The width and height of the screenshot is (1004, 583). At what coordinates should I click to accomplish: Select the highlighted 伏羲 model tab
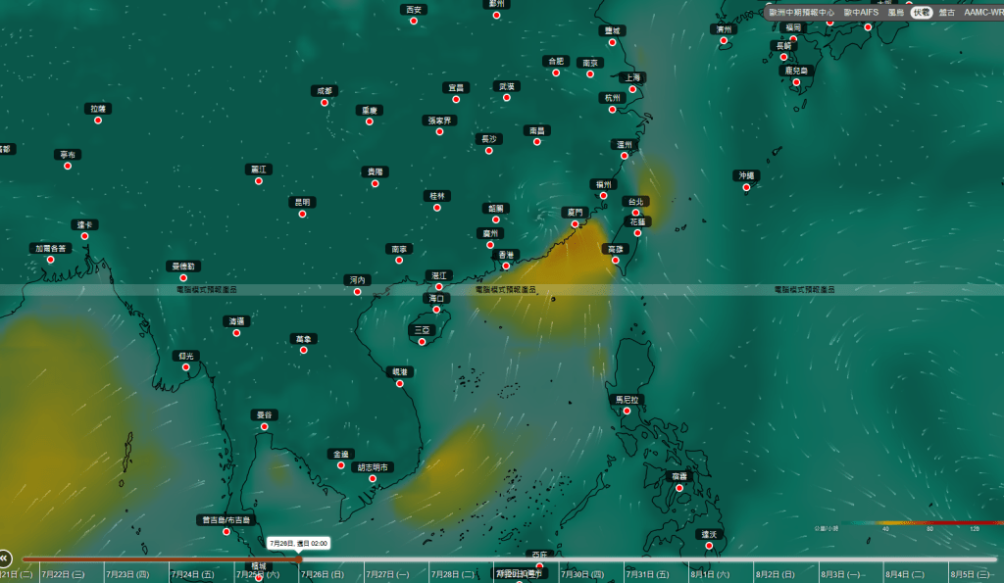[922, 12]
